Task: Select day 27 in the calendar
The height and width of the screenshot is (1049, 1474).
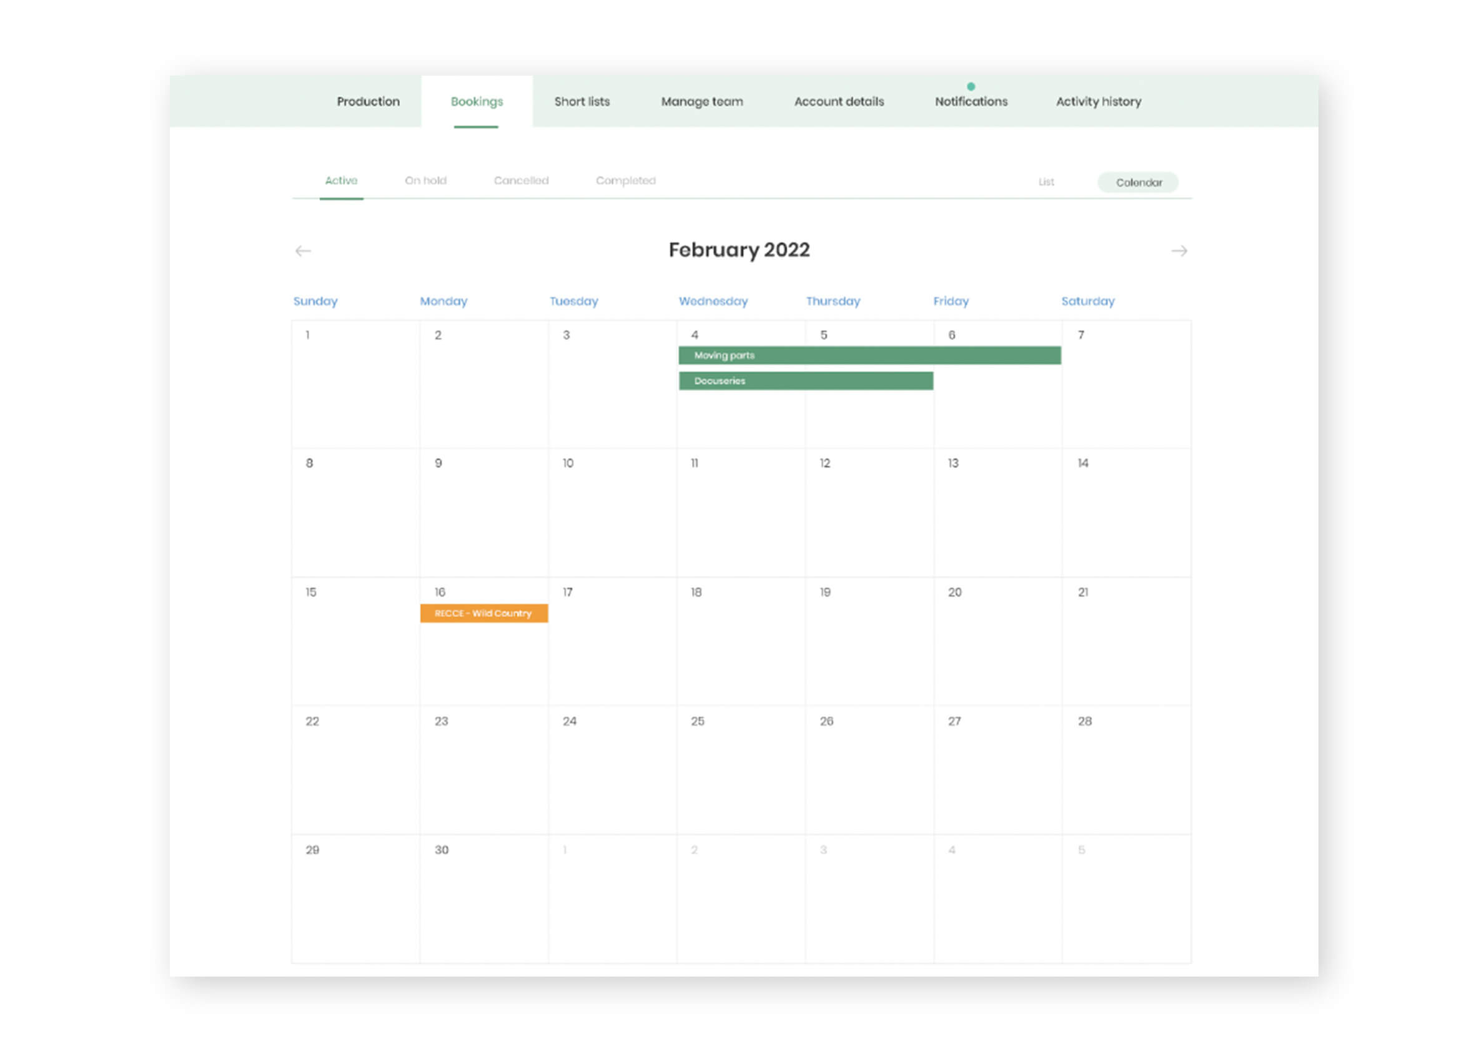Action: (x=997, y=770)
